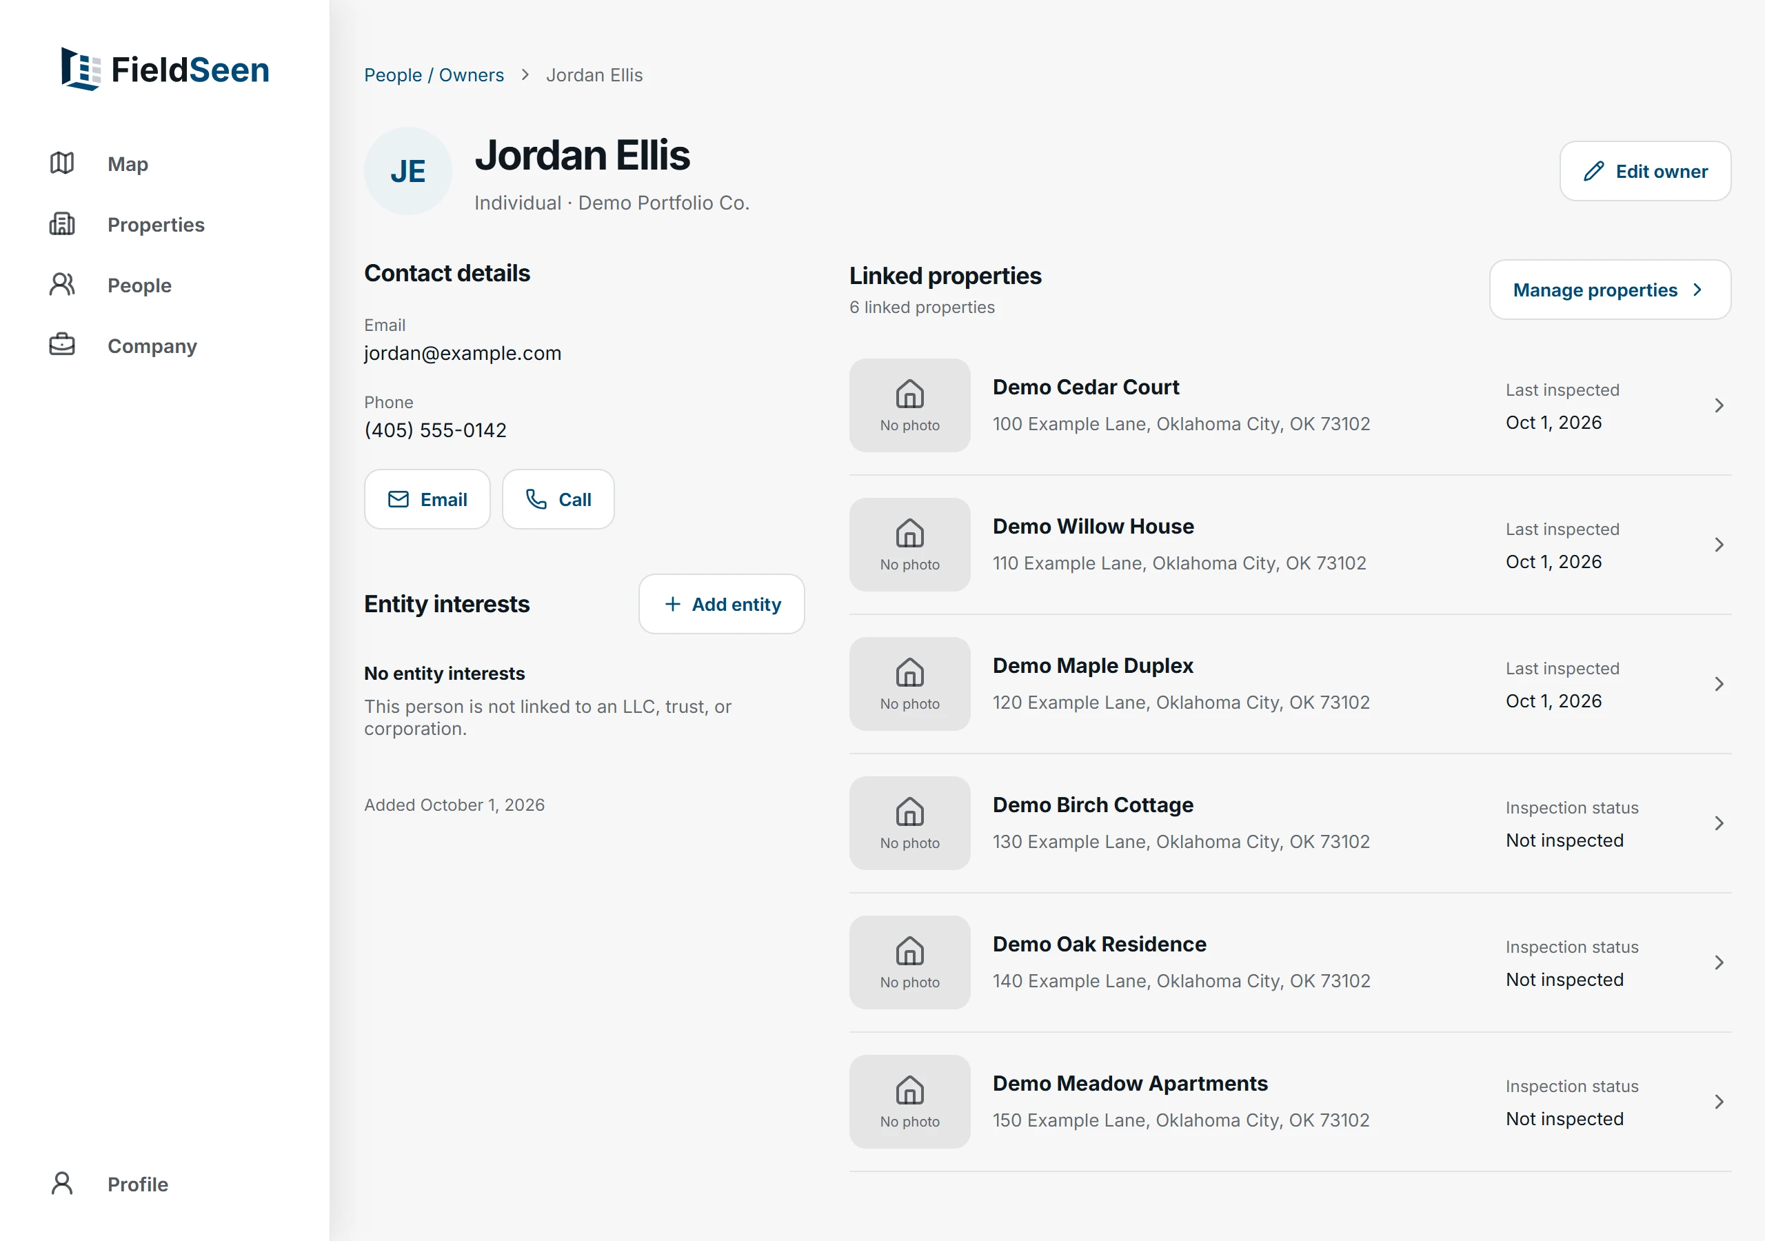Image resolution: width=1765 pixels, height=1241 pixels.
Task: Expand Demo Birch Cottage row chevron
Action: [x=1719, y=823]
